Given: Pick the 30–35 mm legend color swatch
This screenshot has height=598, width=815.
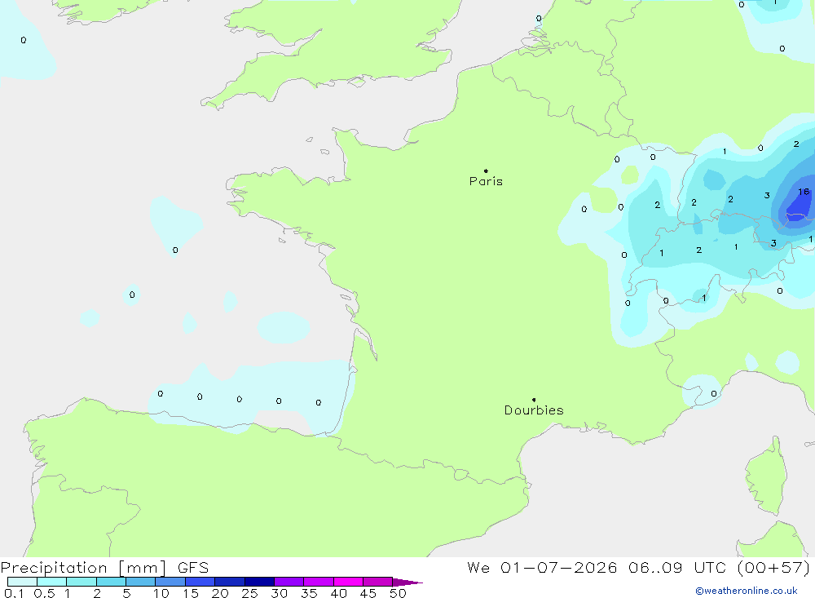Looking at the screenshot, I should click(x=289, y=582).
